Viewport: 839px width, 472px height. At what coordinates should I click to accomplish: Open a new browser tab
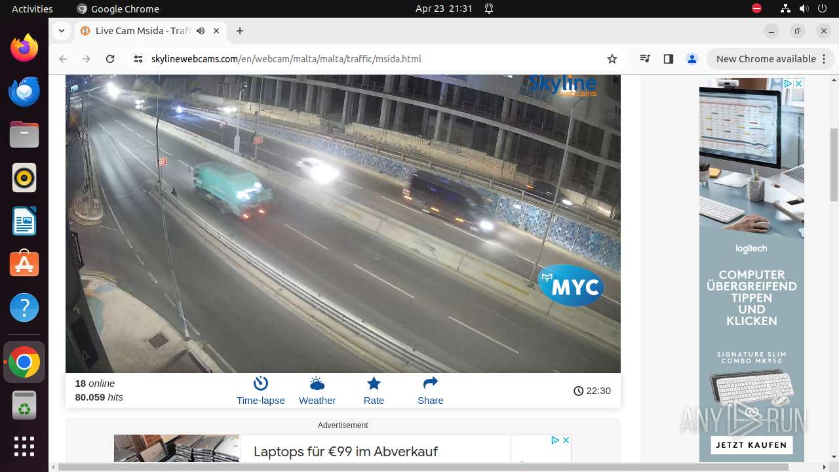pos(240,31)
